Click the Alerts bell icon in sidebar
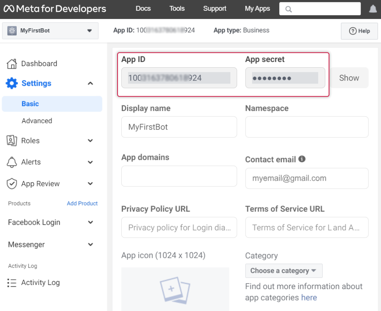 click(x=12, y=162)
